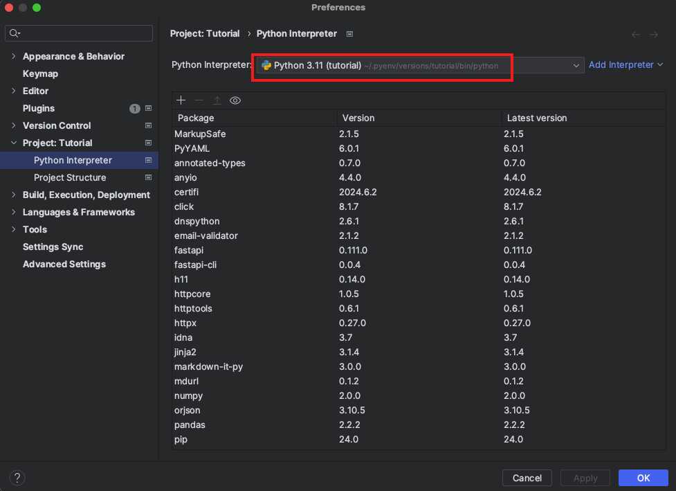Image resolution: width=676 pixels, height=491 pixels.
Task: Click project icon on Project Structure row
Action: [148, 177]
